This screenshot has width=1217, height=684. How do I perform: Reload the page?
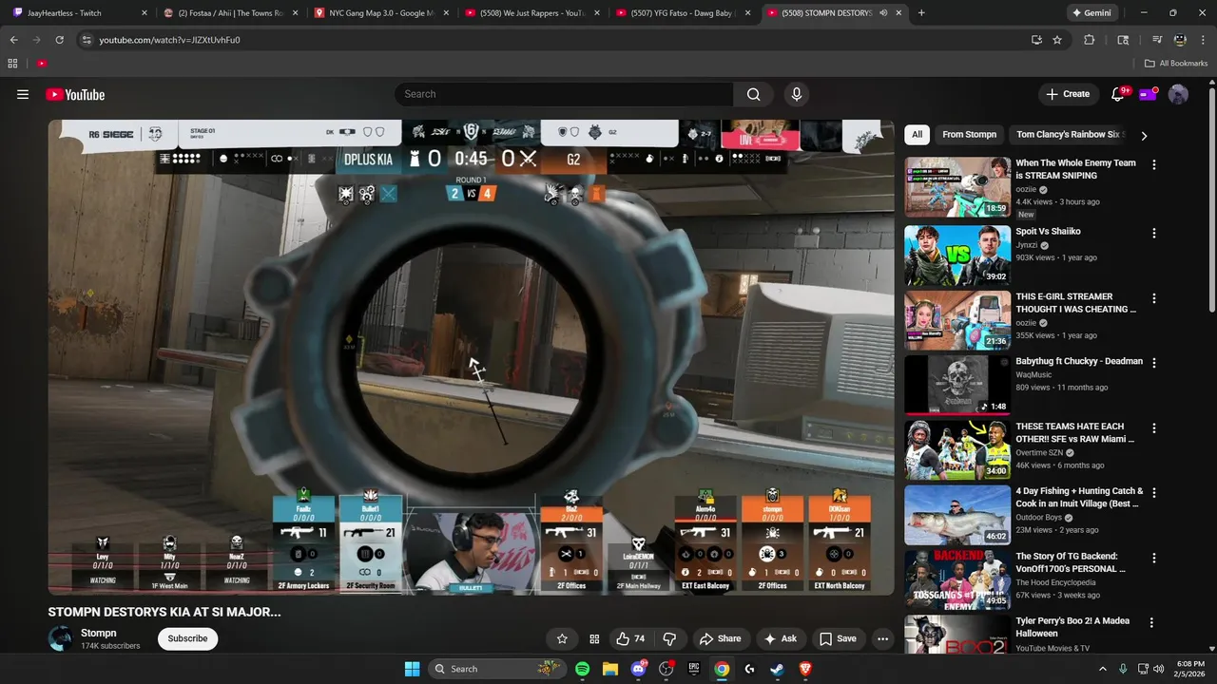(59, 40)
